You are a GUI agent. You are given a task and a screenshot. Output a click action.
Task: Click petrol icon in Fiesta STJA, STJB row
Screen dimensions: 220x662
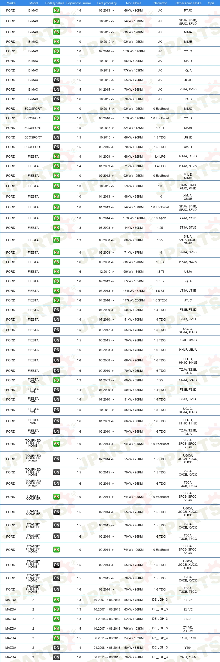click(x=57, y=228)
